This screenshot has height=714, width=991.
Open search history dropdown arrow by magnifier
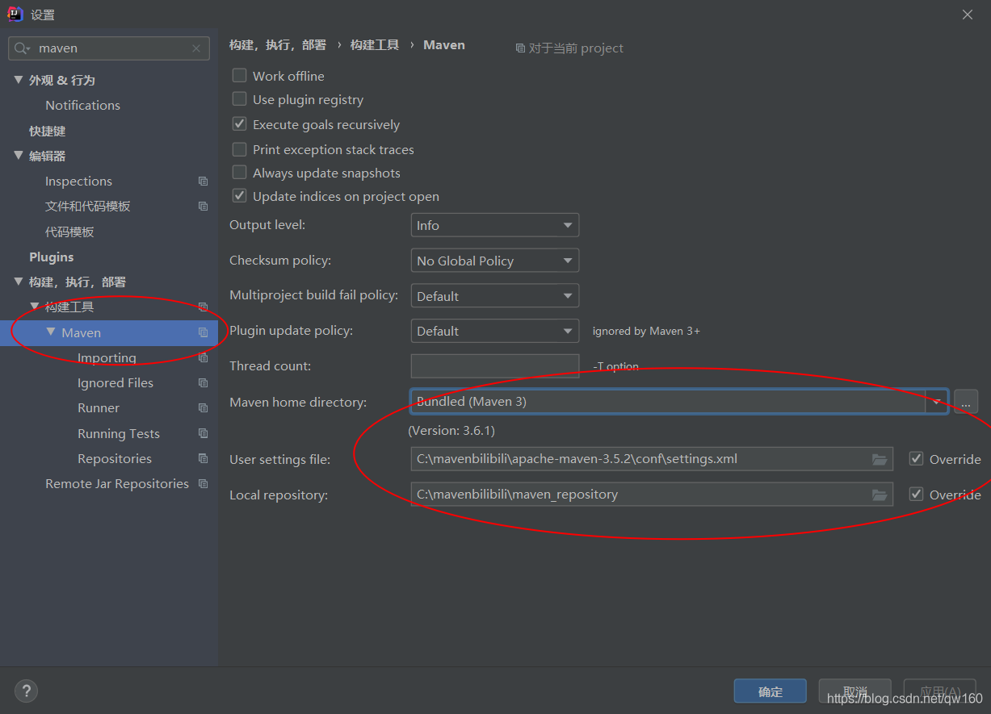click(x=29, y=49)
